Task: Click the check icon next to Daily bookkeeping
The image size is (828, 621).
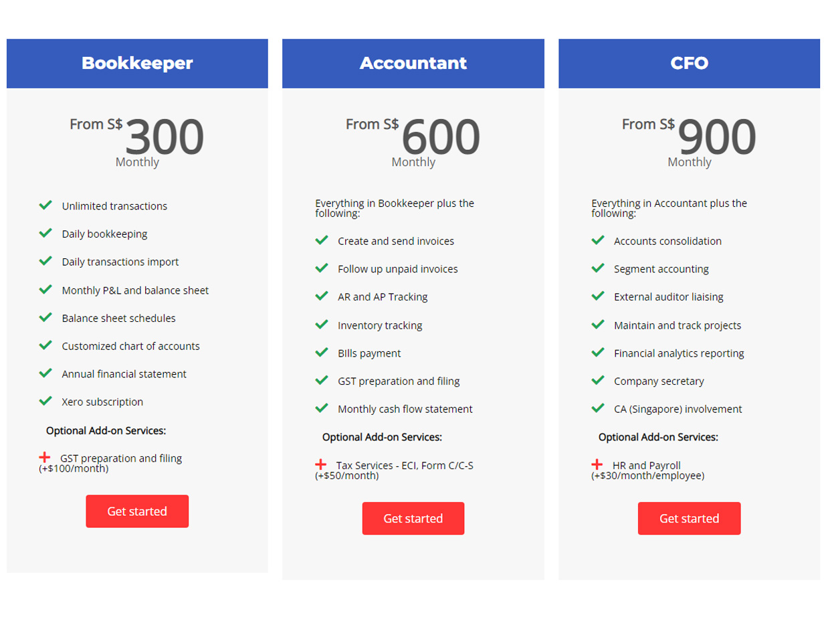Action: [45, 233]
